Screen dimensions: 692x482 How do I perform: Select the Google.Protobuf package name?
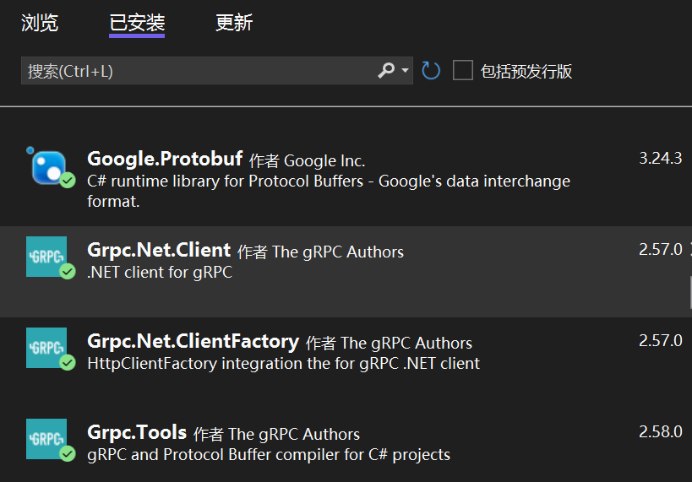[165, 160]
